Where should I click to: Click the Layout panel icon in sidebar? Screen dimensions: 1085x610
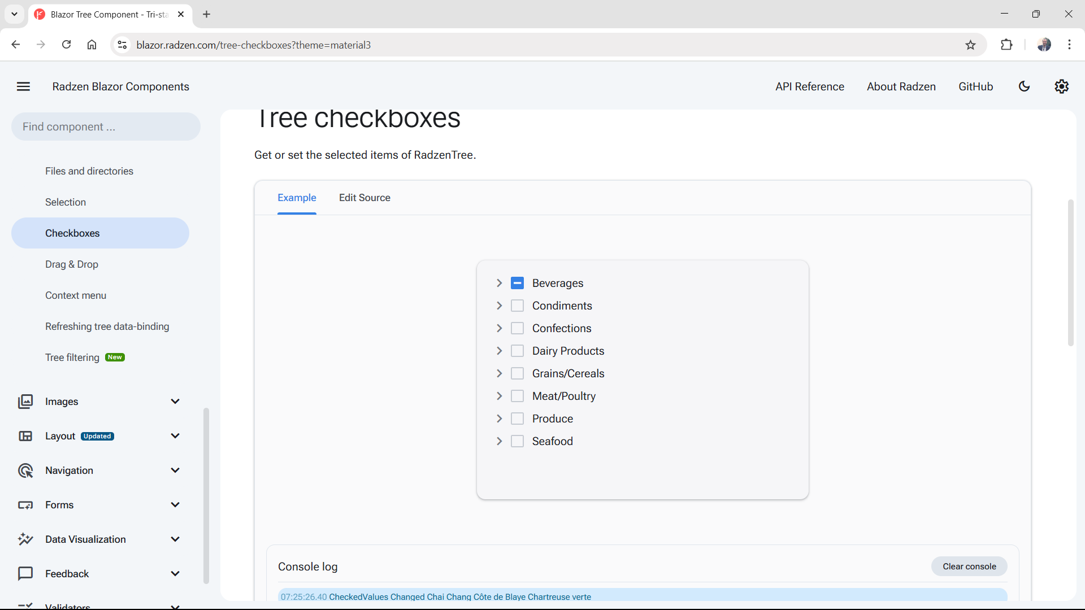26,435
